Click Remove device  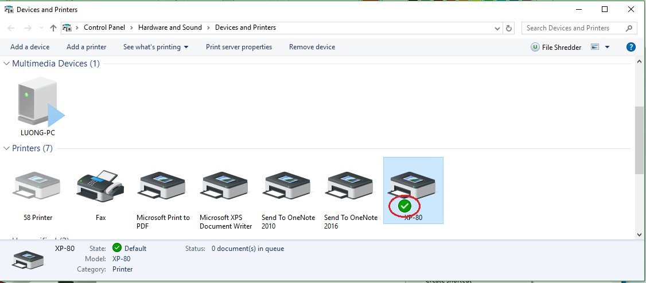312,47
